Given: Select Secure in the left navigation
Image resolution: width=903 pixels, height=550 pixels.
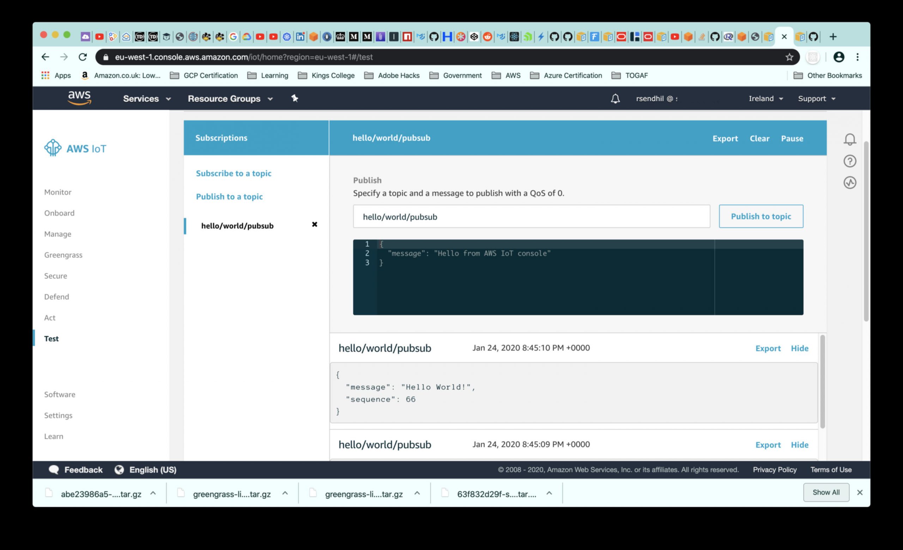Looking at the screenshot, I should coord(55,276).
